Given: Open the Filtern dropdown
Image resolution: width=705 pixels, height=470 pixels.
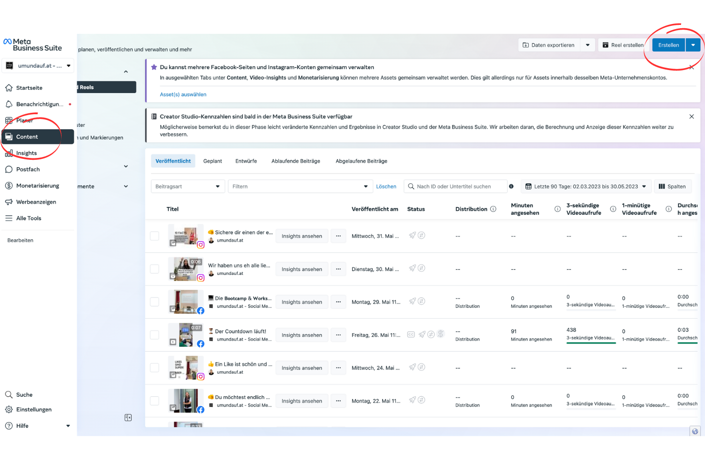Looking at the screenshot, I should [x=300, y=187].
